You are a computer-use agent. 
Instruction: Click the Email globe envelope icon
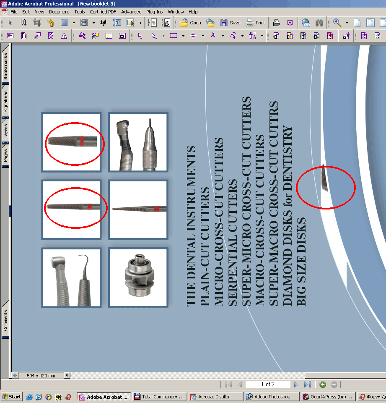point(306,23)
